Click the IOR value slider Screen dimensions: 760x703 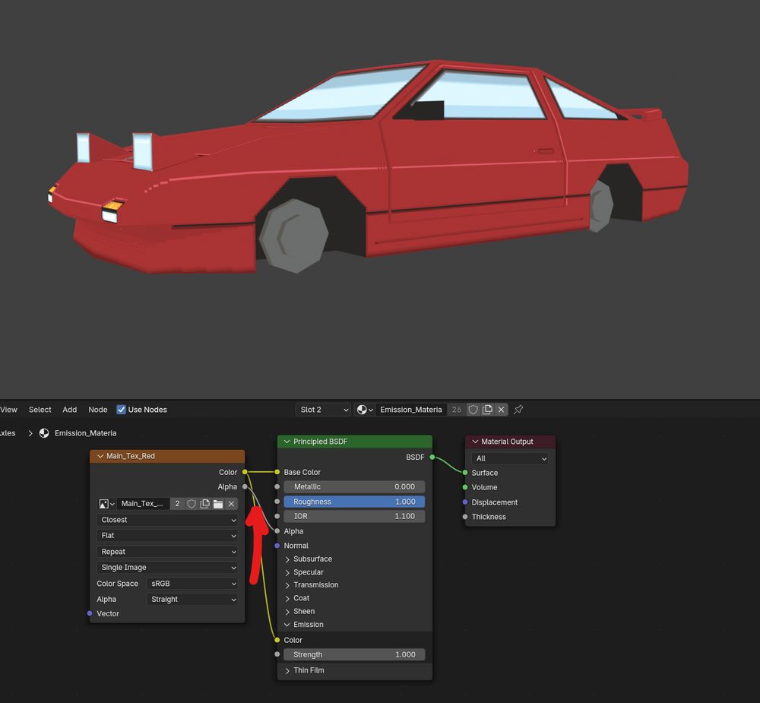[x=354, y=516]
